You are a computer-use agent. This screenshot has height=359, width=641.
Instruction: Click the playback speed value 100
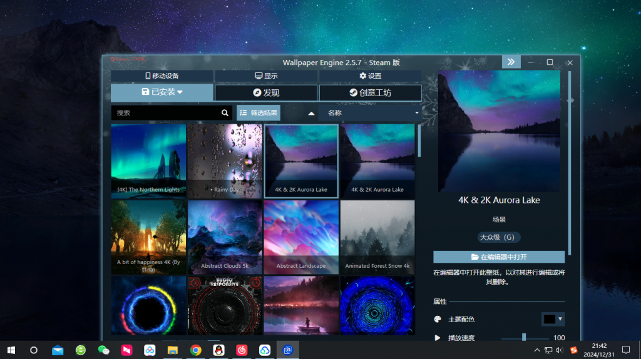pos(559,338)
